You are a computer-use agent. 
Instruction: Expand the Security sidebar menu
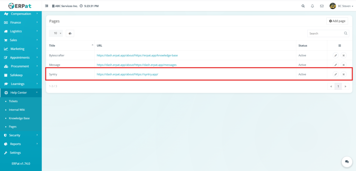click(21, 135)
